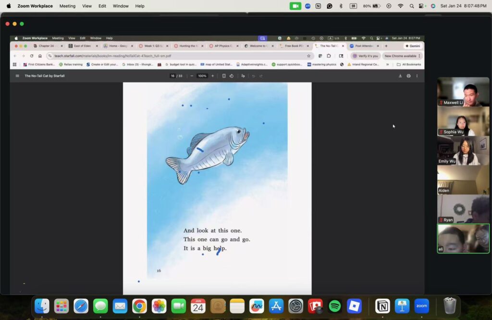Image resolution: width=492 pixels, height=320 pixels.
Task: Open Spotify from the Dock
Action: (335, 306)
